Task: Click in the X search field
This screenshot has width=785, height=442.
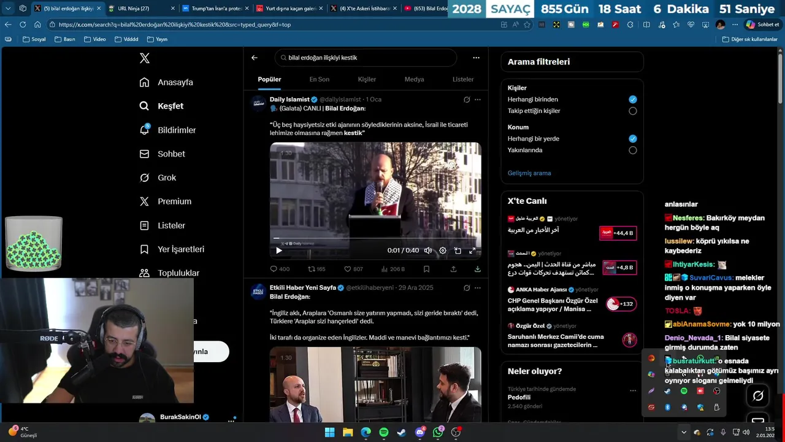Action: 366,58
